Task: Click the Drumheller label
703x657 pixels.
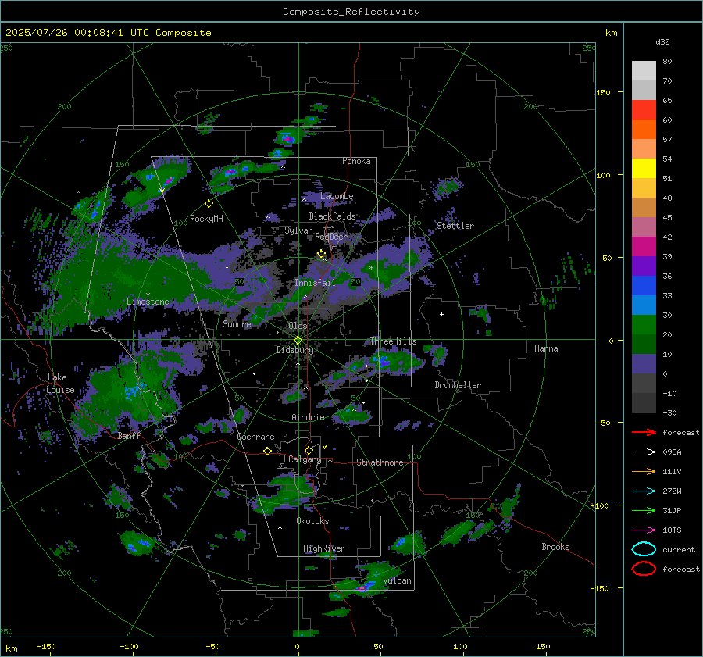Action: pos(458,385)
